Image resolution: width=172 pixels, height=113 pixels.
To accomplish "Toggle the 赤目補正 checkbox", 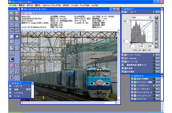I will coord(125,71).
